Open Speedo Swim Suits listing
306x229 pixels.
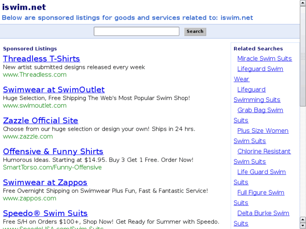pos(45,213)
